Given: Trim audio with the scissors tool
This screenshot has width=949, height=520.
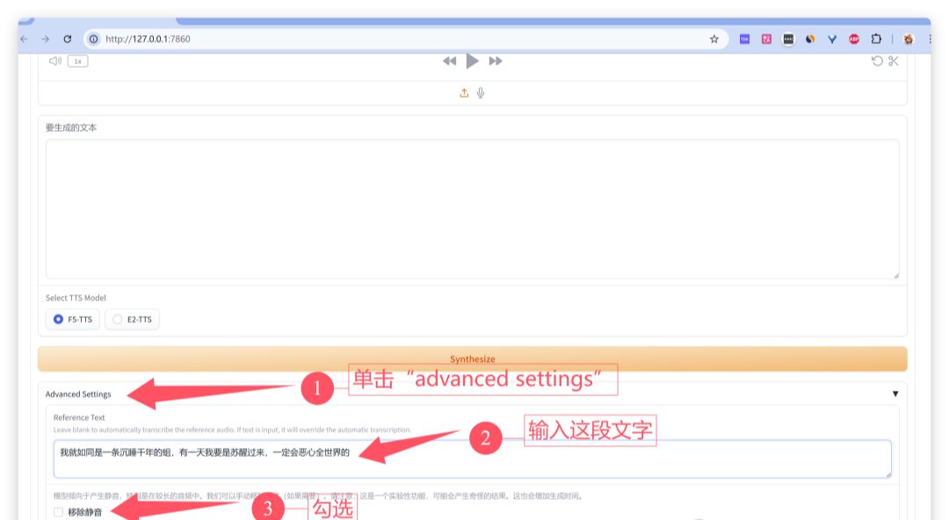Looking at the screenshot, I should click(x=893, y=61).
